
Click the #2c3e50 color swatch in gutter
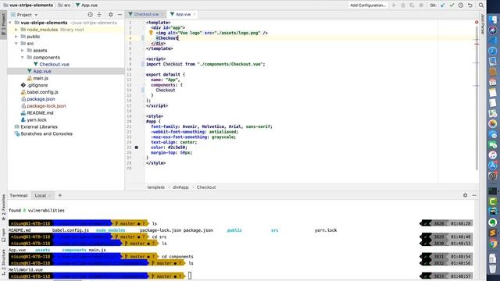tap(137, 148)
